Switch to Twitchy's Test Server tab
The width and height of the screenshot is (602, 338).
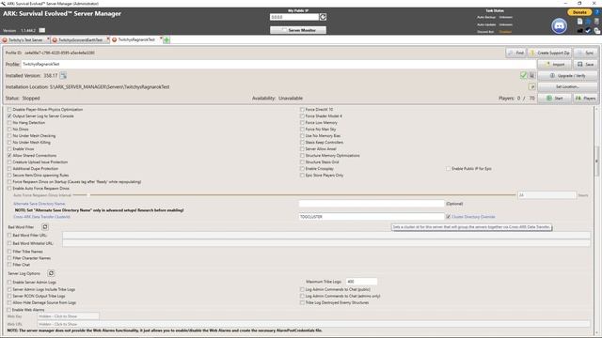pos(25,39)
